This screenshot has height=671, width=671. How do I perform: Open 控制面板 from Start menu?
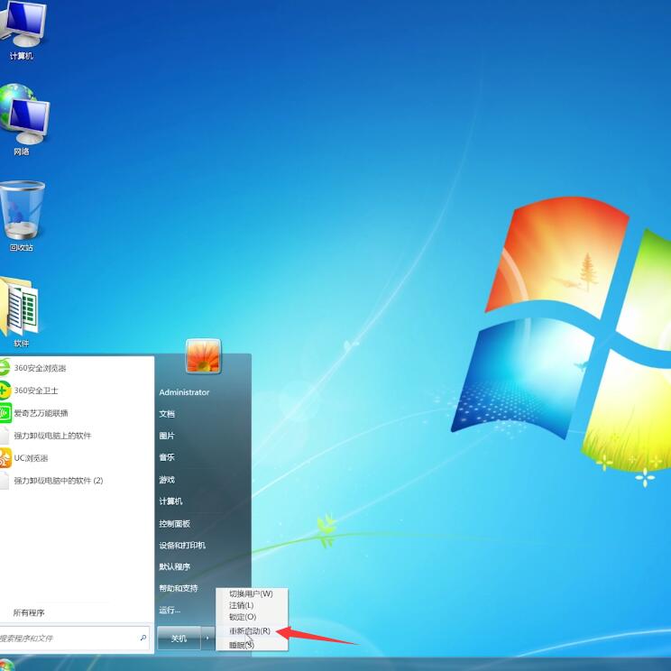point(174,523)
